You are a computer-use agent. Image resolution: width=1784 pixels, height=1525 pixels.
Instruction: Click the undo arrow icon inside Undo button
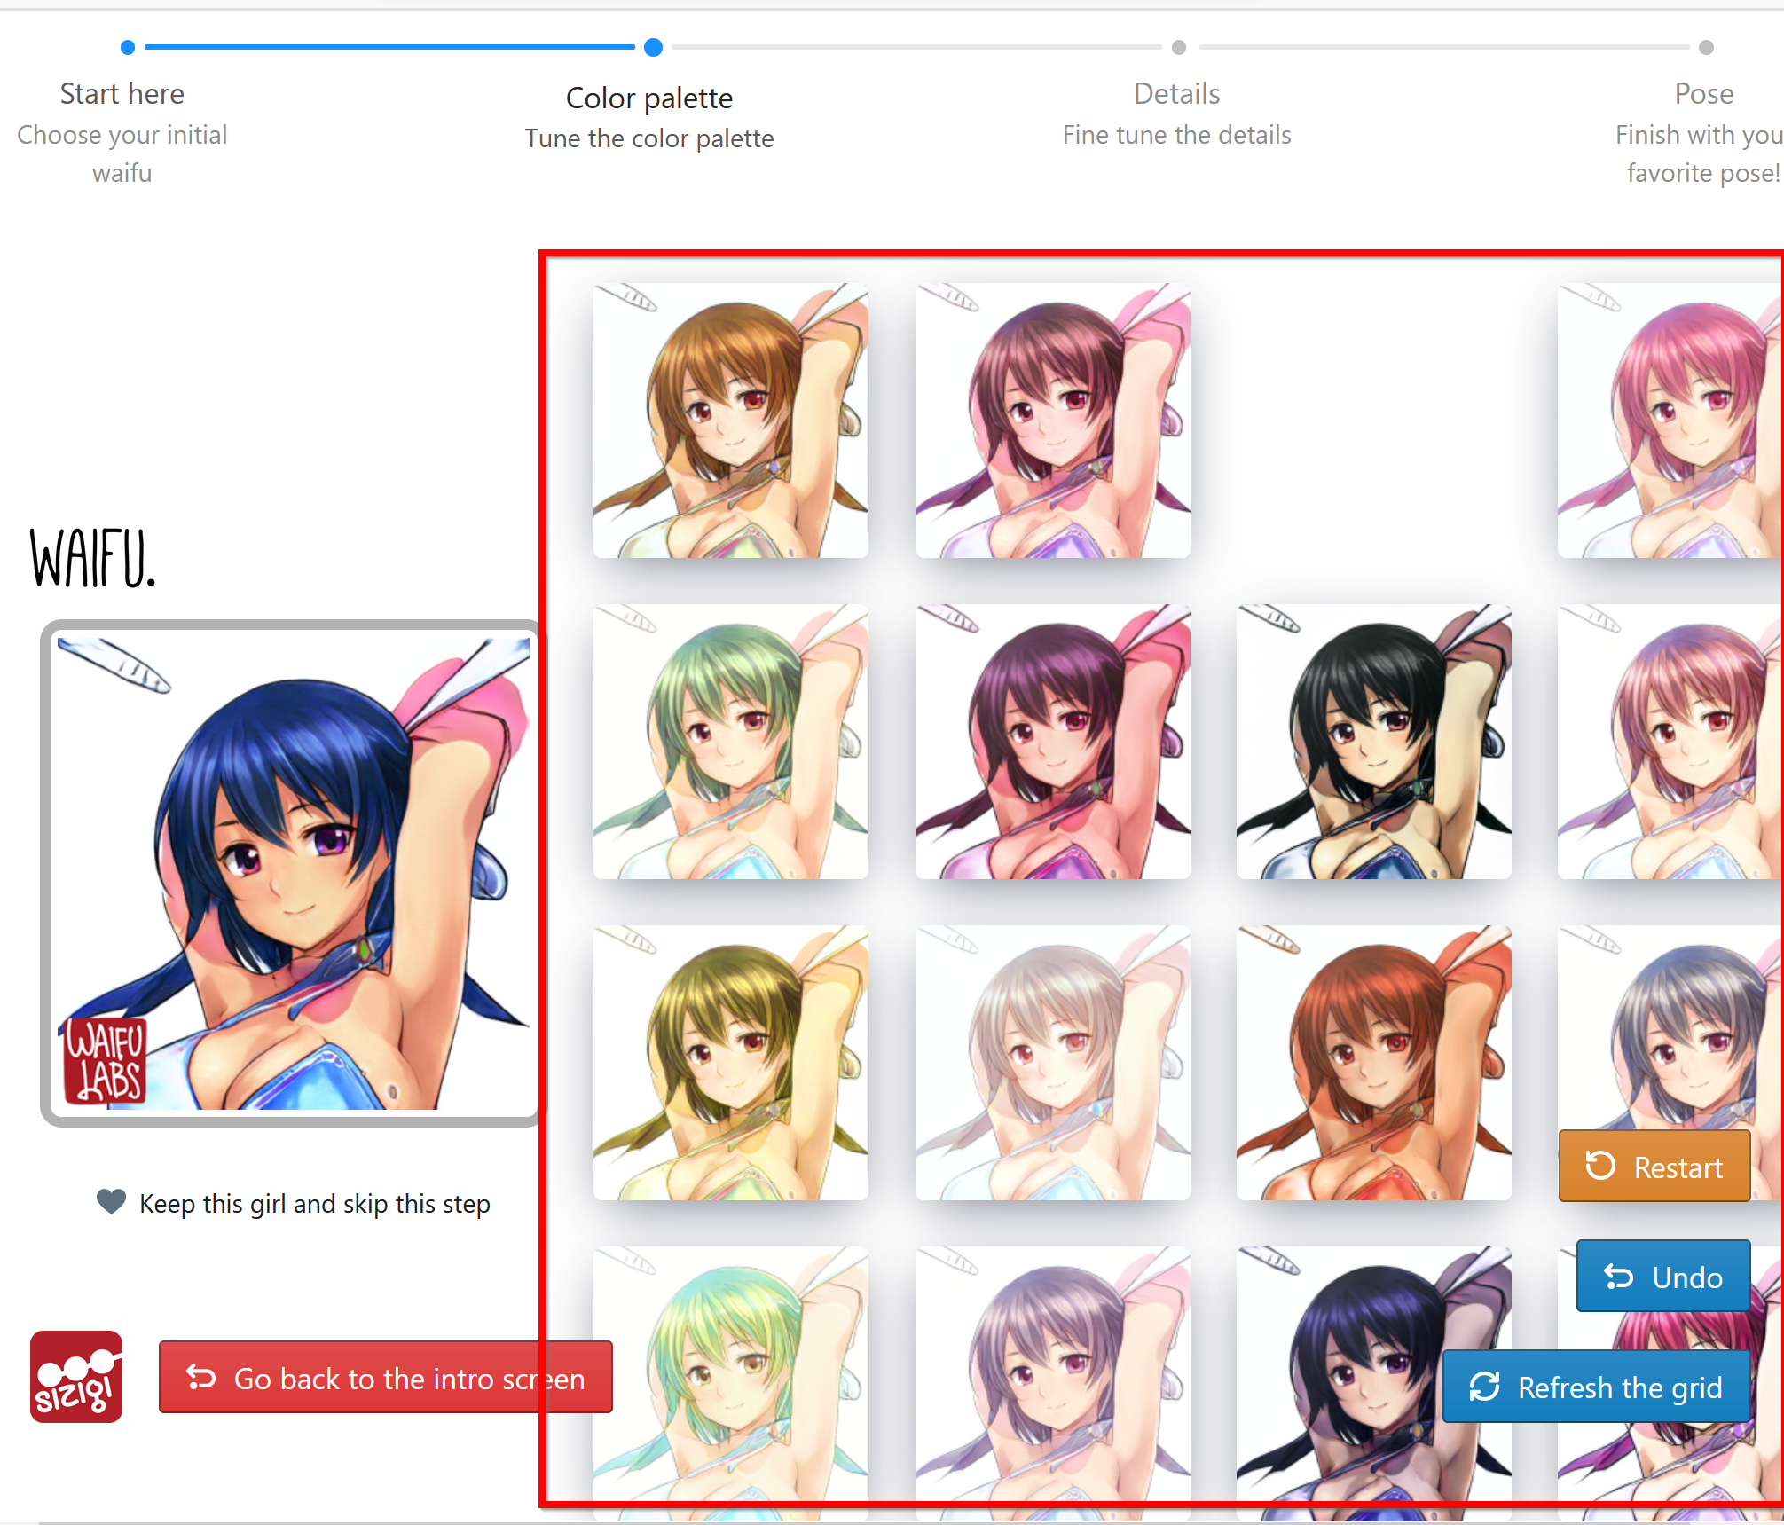(1619, 1277)
